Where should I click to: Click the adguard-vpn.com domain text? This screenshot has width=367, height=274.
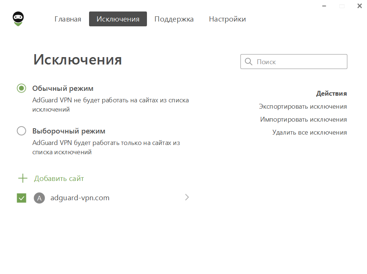80,198
